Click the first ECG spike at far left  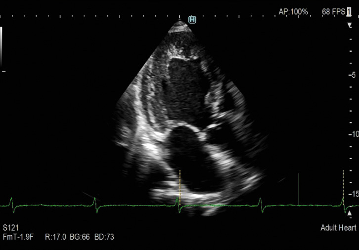coord(12,202)
